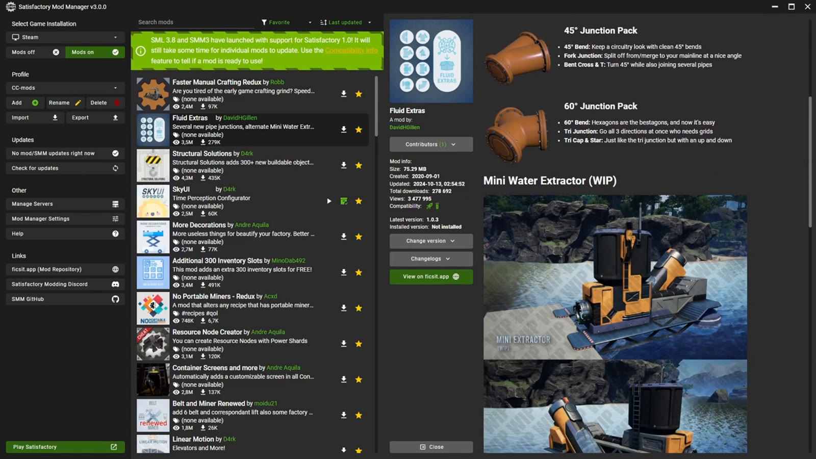Install Belt and Miner Renewed mod
This screenshot has height=459, width=816.
[344, 415]
